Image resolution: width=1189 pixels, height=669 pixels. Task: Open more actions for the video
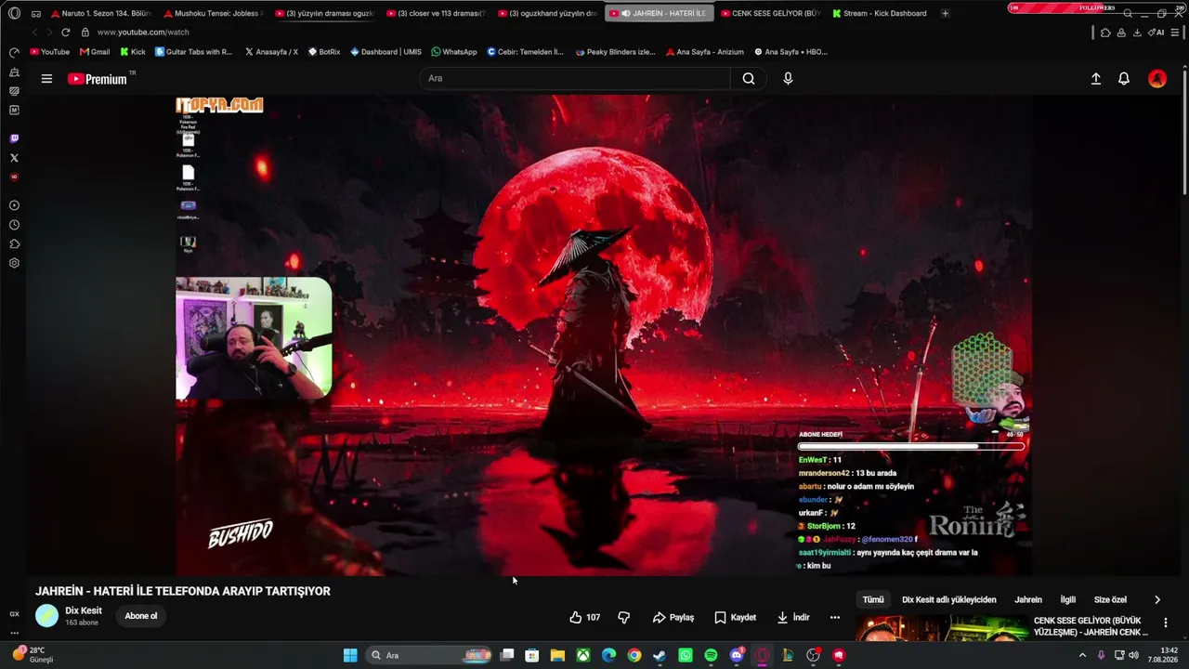pos(834,617)
